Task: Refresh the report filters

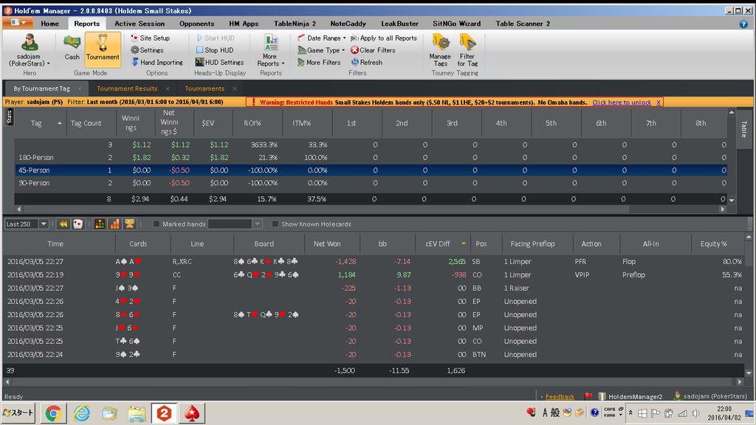Action: pyautogui.click(x=366, y=62)
